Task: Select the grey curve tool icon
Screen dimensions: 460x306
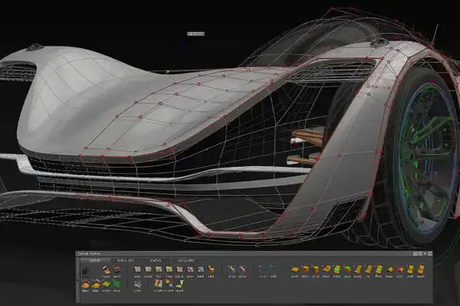Action: 138,284
